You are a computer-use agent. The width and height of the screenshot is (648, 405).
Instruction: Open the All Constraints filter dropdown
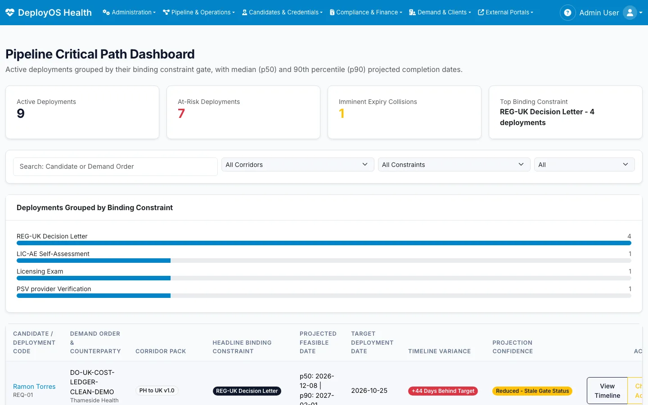[454, 165]
